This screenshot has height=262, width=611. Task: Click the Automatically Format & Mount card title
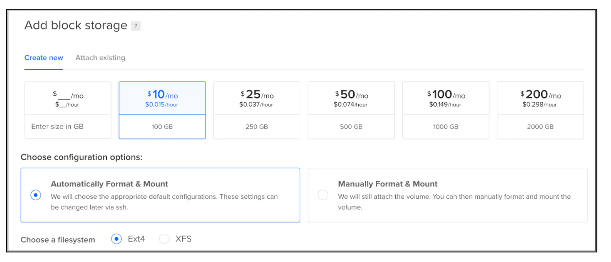pos(110,184)
